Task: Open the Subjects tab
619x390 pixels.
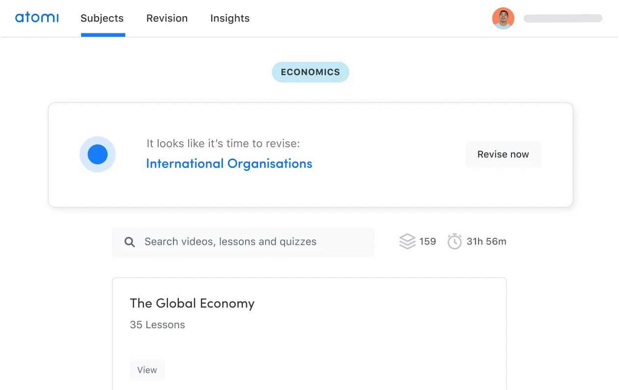Action: click(102, 19)
